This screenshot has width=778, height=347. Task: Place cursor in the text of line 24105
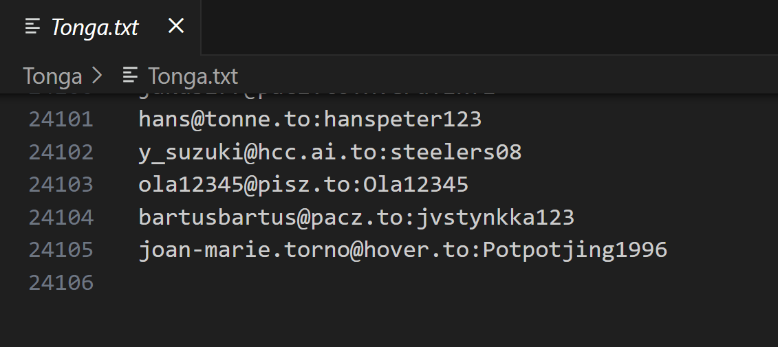click(x=402, y=250)
